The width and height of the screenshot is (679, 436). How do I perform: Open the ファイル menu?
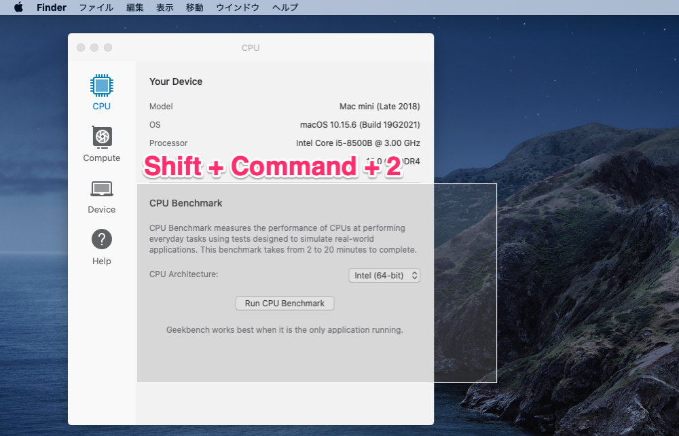96,7
